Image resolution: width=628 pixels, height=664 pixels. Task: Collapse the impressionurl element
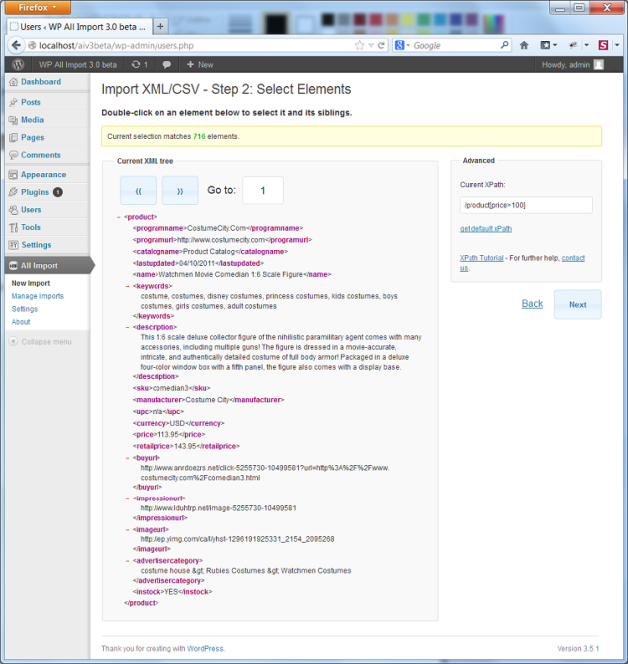point(127,498)
